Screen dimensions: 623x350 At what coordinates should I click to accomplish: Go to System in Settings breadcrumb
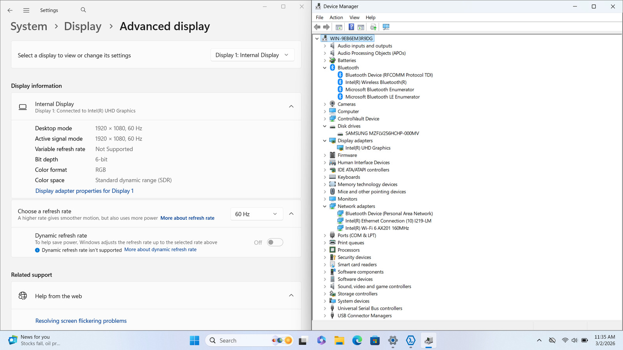(29, 26)
